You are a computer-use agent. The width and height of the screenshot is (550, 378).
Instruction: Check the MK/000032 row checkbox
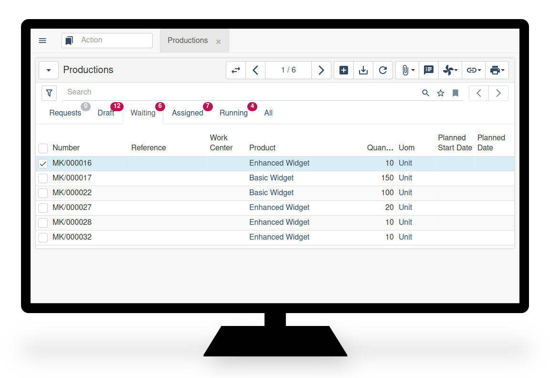[43, 237]
